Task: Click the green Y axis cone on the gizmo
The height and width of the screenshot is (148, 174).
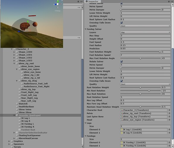Action: [x=58, y=1]
